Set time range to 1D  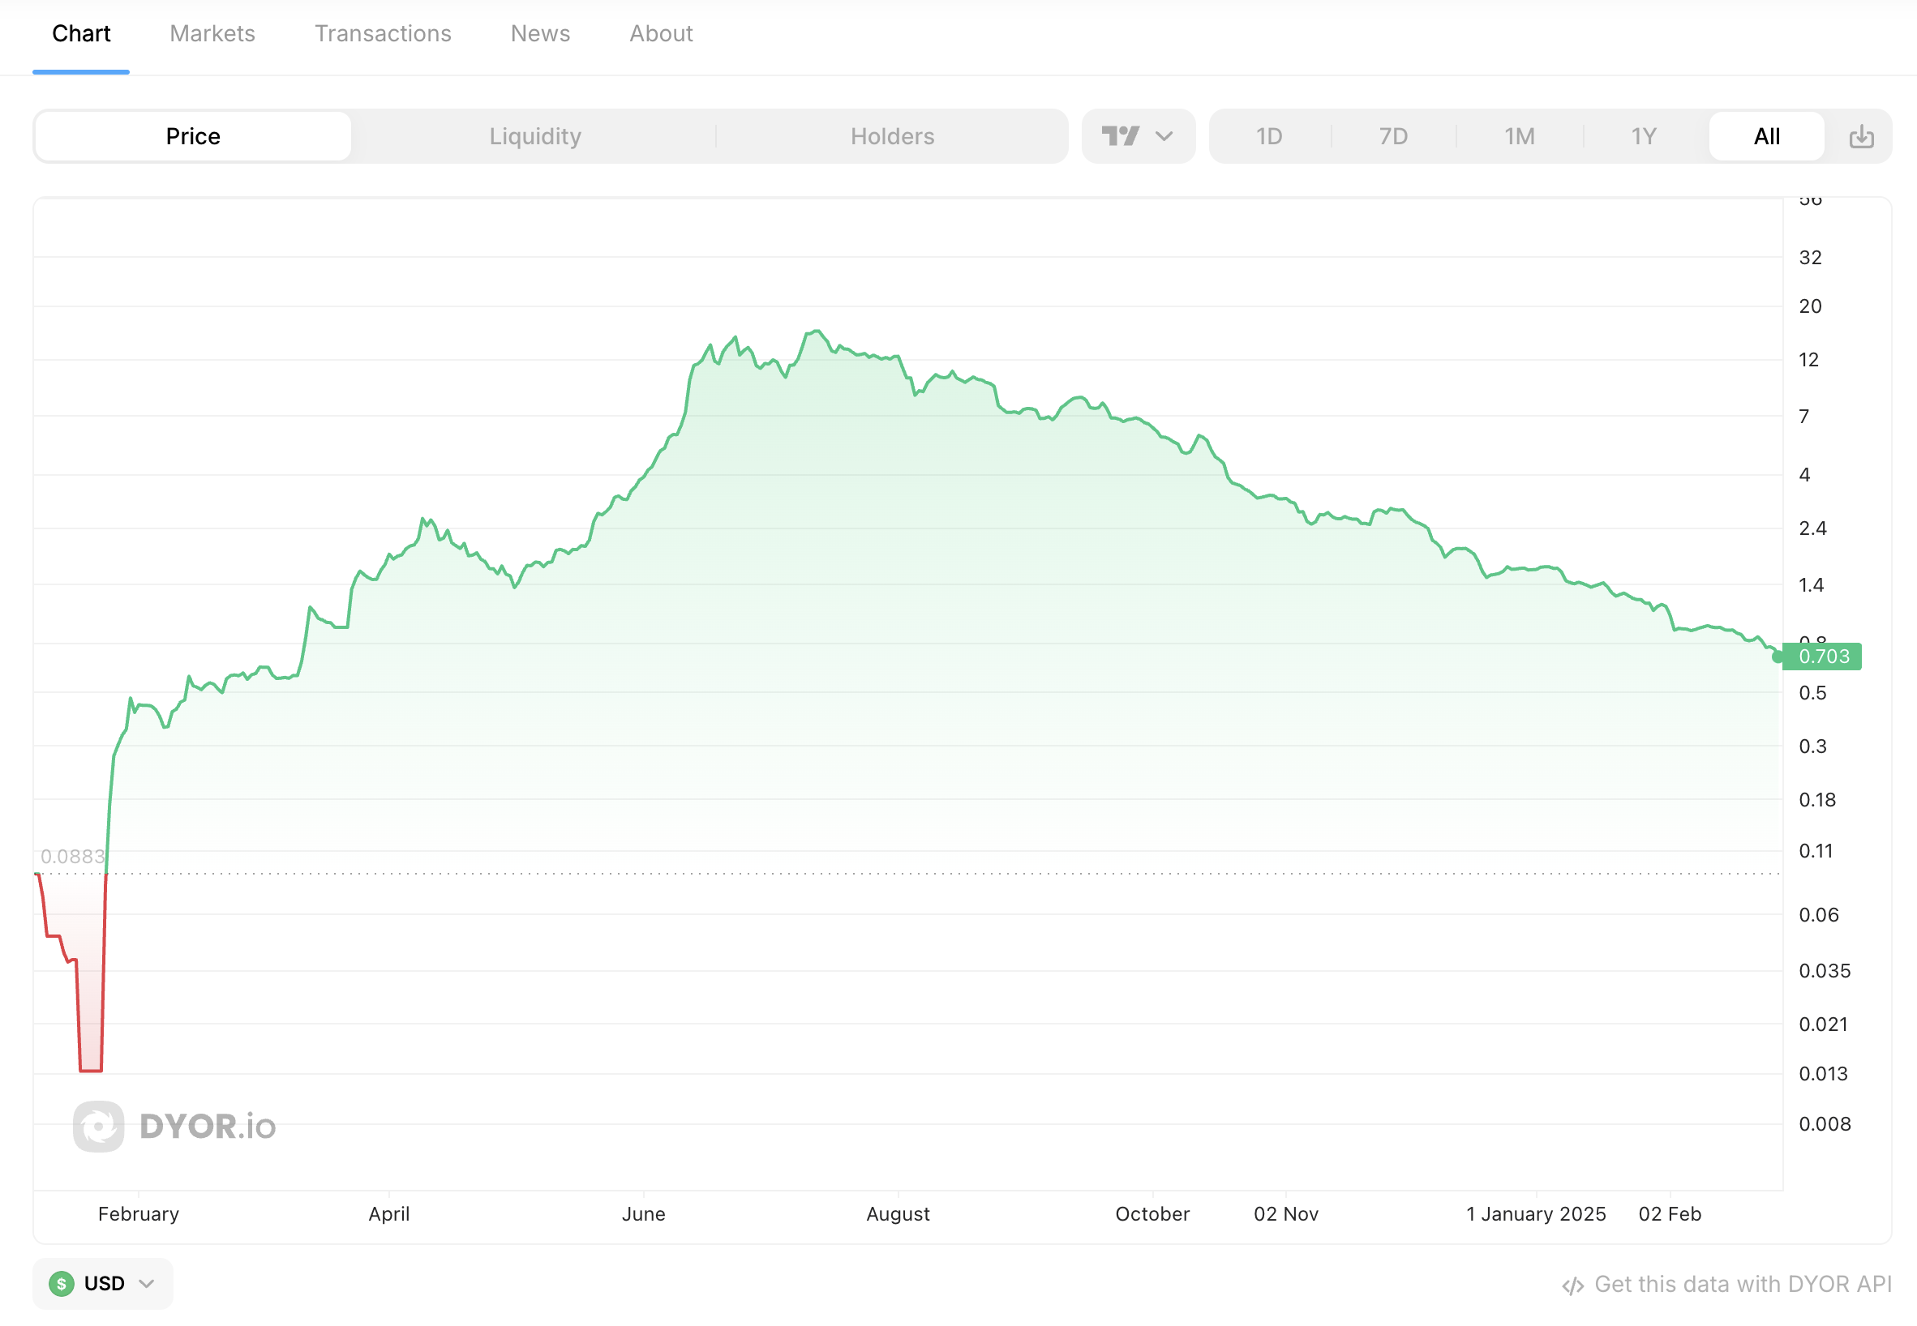click(1268, 136)
